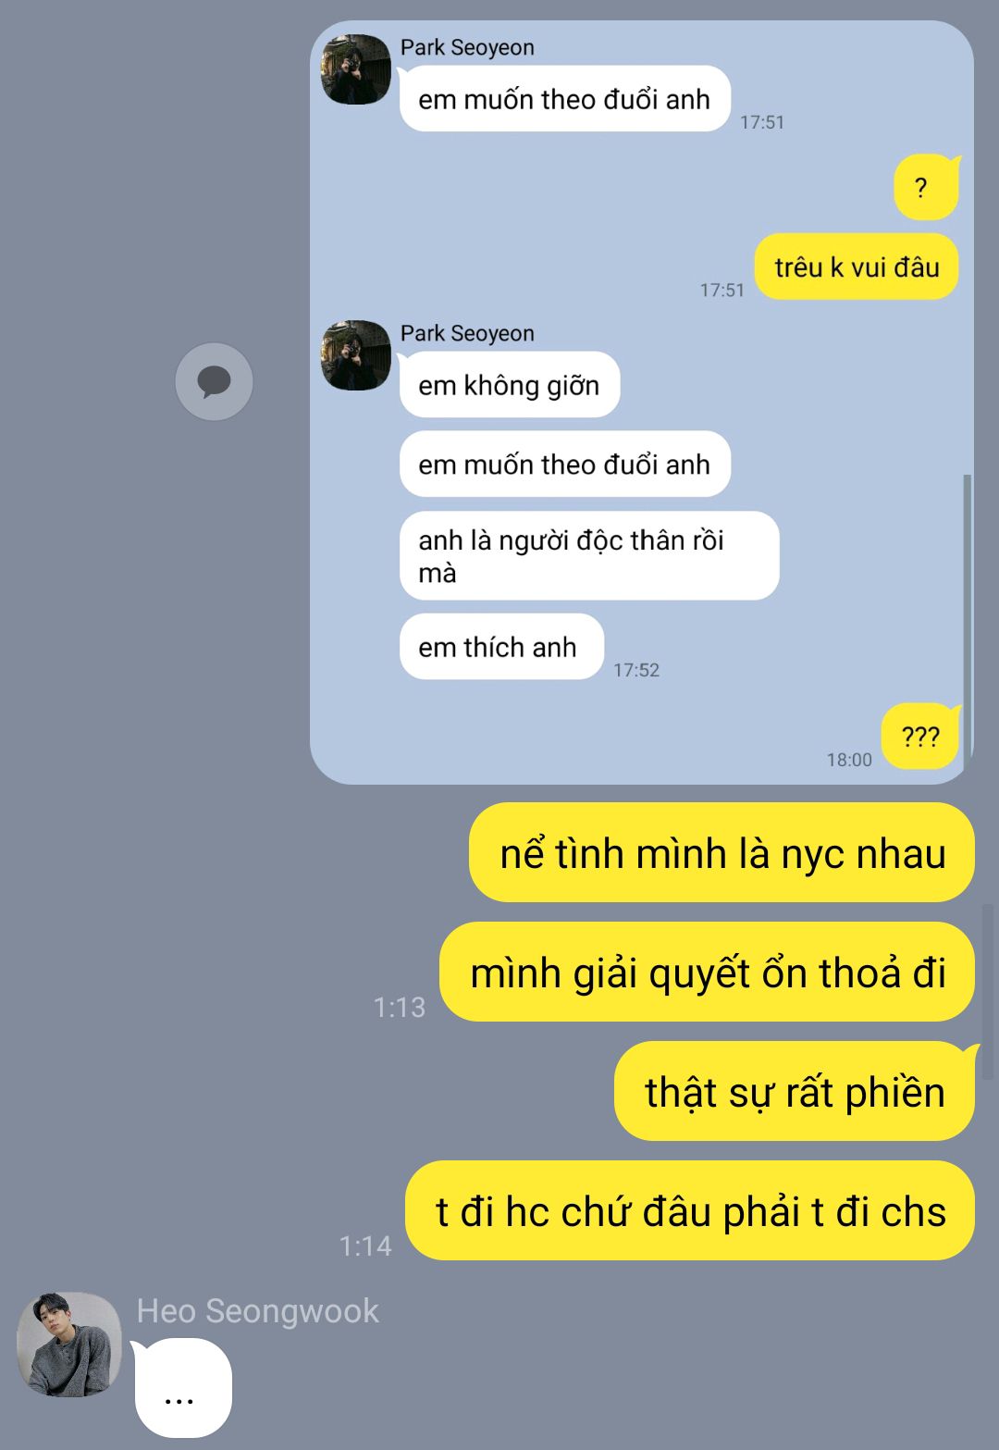Tap the "em thích anh" bubble

[501, 647]
